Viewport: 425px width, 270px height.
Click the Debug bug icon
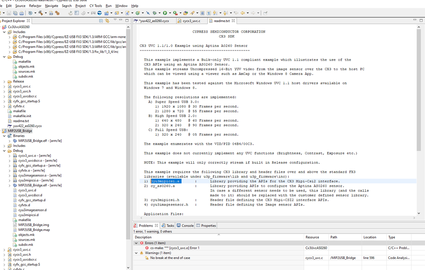[x=155, y=13]
